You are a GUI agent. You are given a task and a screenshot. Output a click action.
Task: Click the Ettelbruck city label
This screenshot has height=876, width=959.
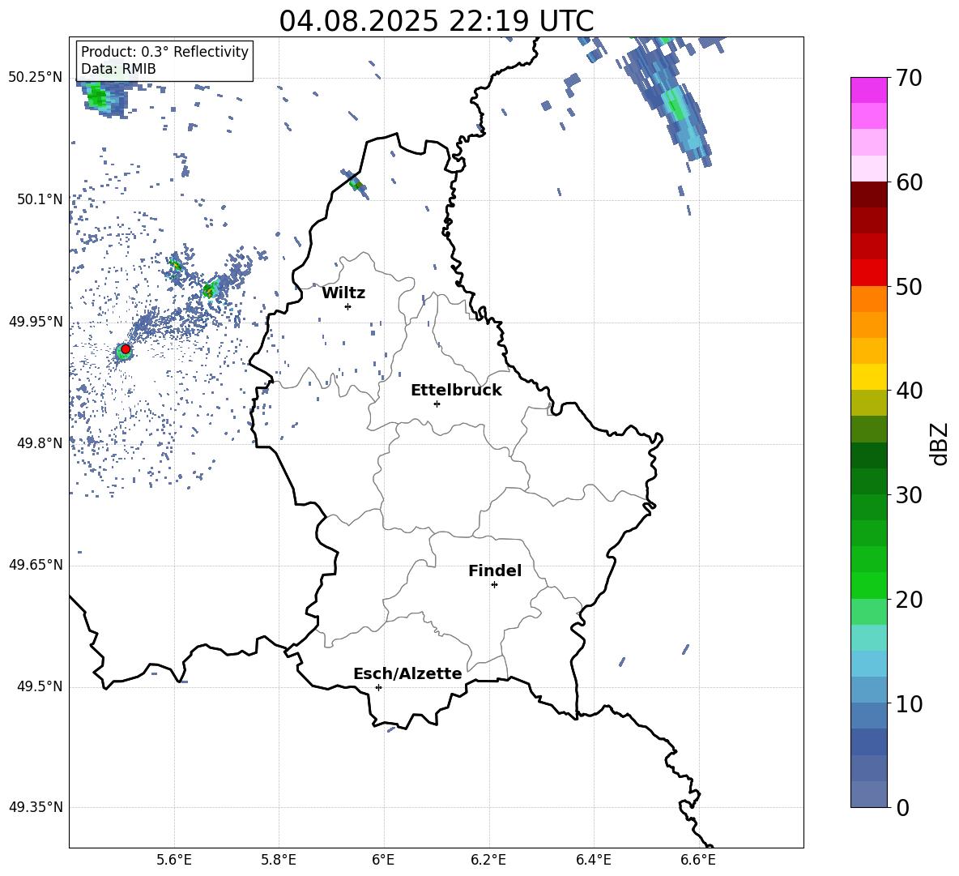456,391
